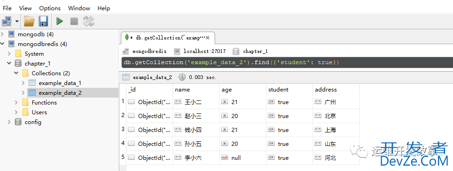This screenshot has width=453, height=171.
Task: Expand the config database node
Action: pos(9,122)
